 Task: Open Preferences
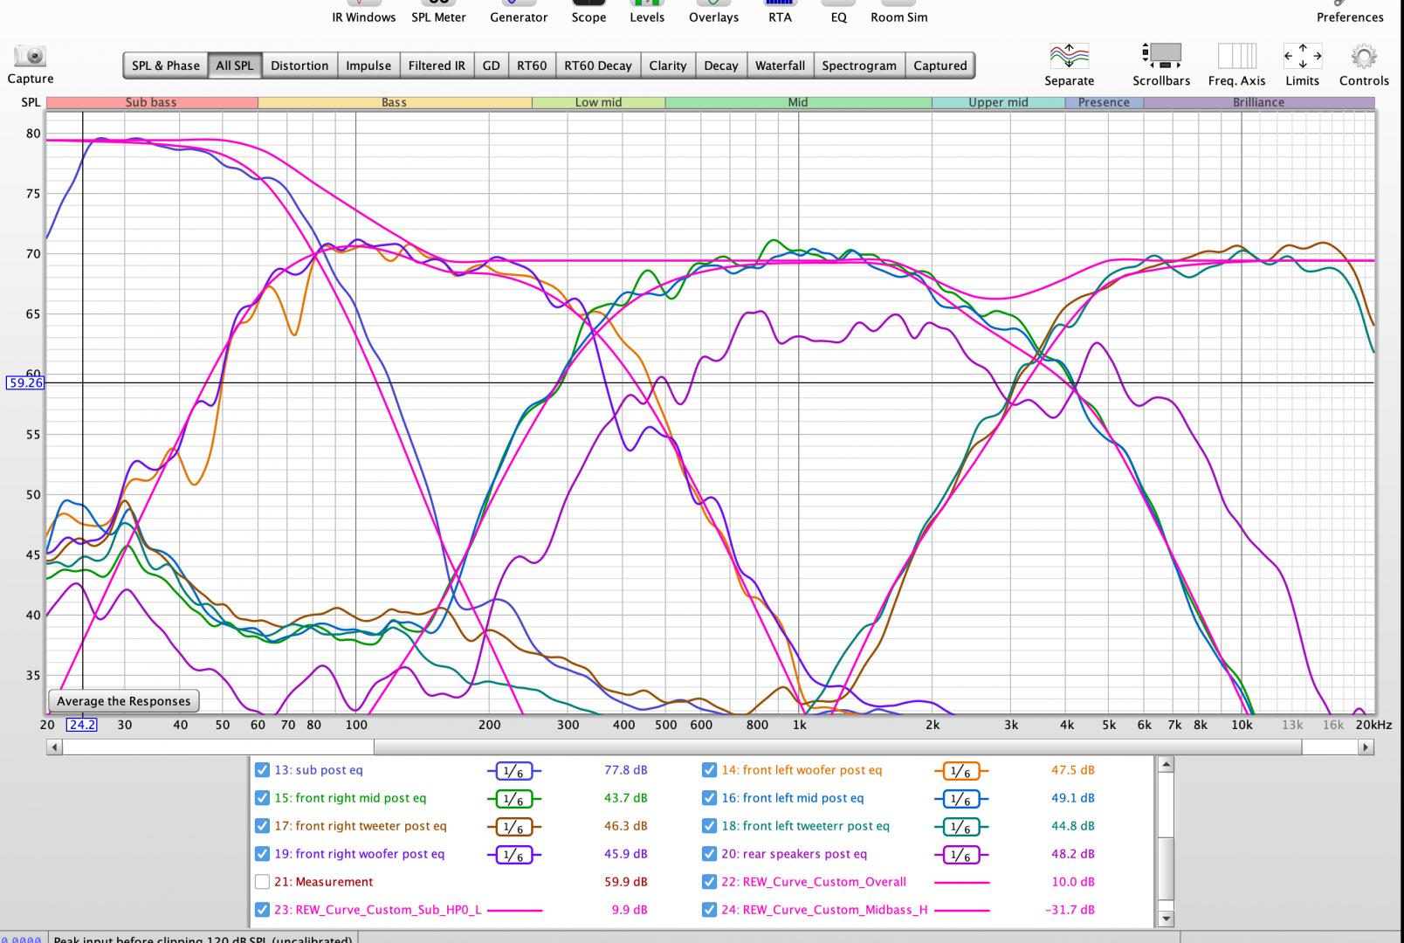(1350, 11)
